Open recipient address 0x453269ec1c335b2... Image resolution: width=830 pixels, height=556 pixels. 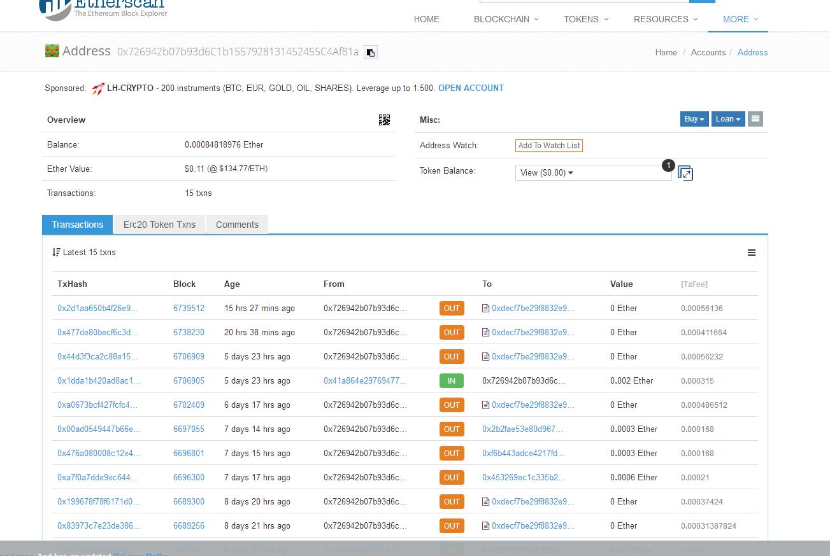click(x=524, y=478)
